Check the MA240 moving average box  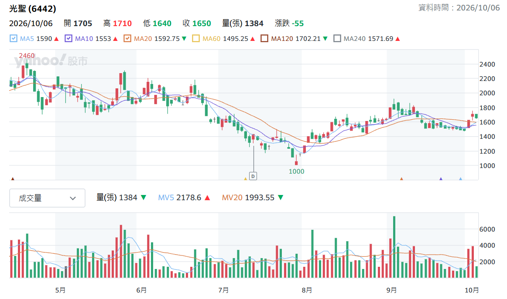click(x=337, y=38)
